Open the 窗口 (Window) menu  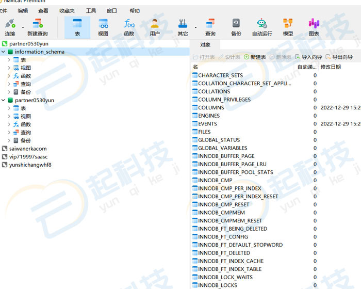click(x=112, y=11)
